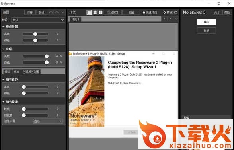Select vertical split preview layout icon
Viewport: 234px width, 150px height.
pos(101,12)
